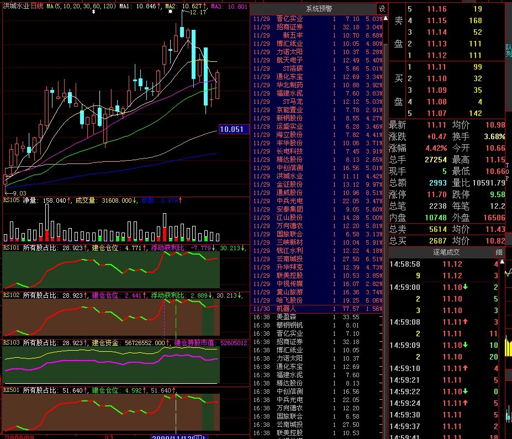
Task: Click the 总手 volume value 27254
Action: click(436, 160)
